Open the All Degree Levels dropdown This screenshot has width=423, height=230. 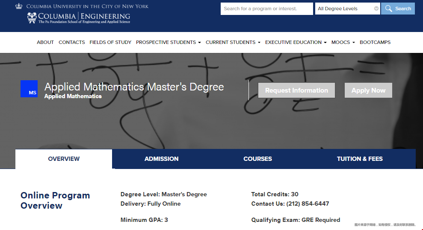[x=347, y=9]
